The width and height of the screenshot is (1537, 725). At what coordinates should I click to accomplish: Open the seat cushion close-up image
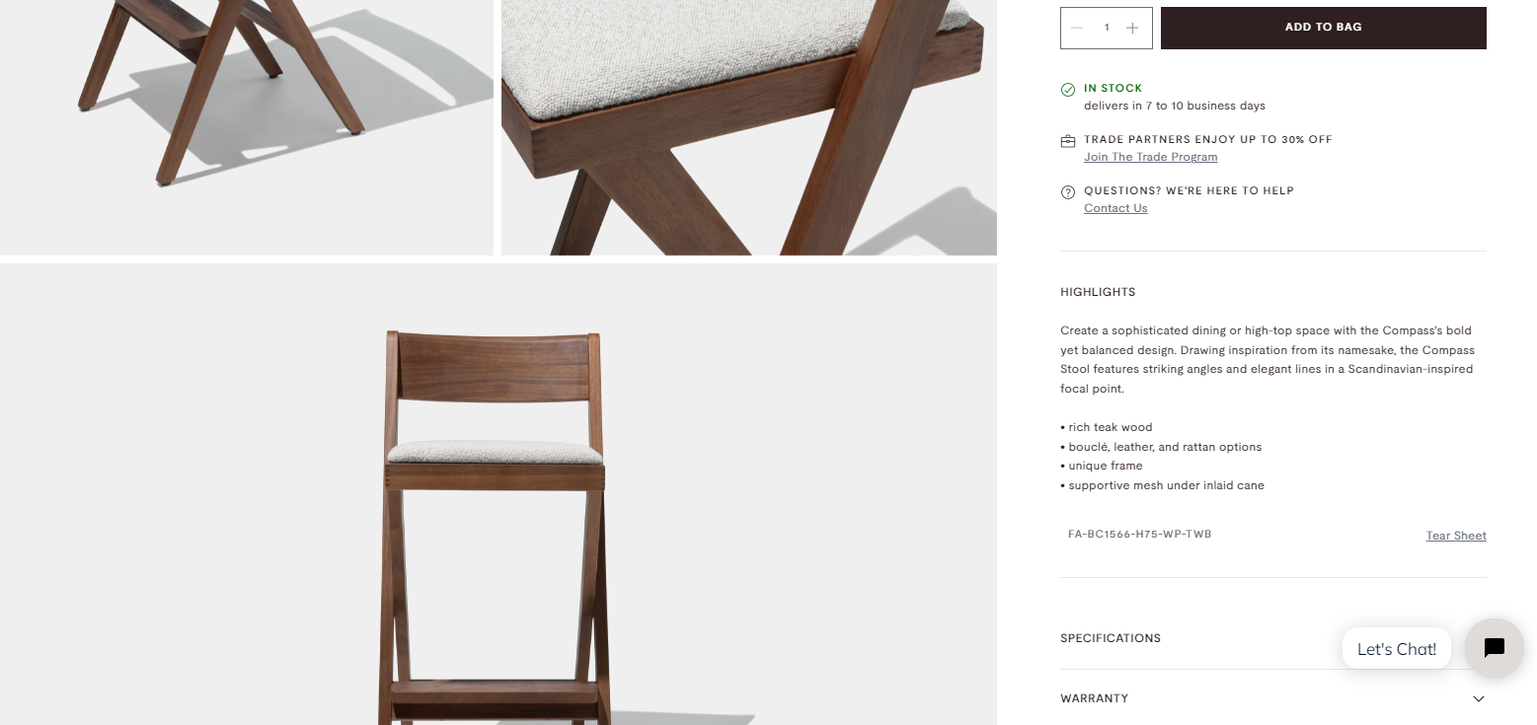point(749,127)
